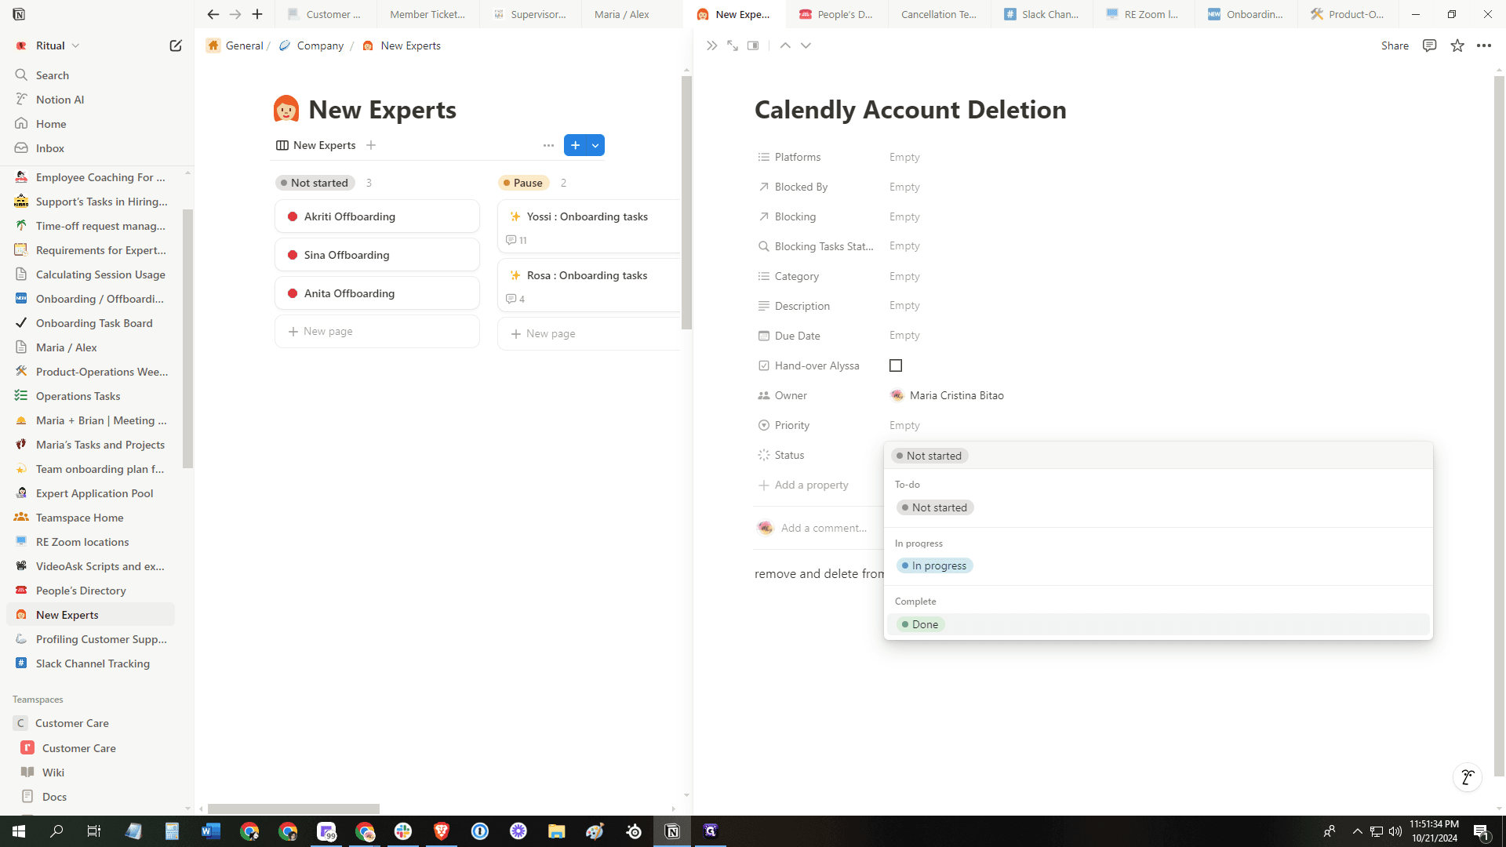Open Notion AI assistant floating button
The width and height of the screenshot is (1506, 847).
pyautogui.click(x=1468, y=777)
